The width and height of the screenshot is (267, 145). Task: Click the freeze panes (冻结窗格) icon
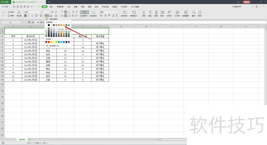click(x=186, y=12)
